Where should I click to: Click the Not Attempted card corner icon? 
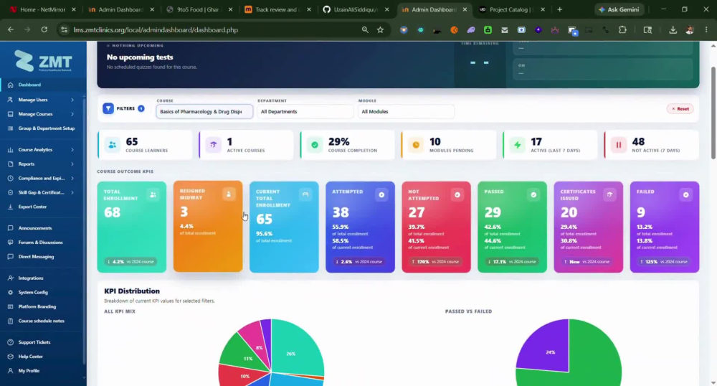coord(457,195)
